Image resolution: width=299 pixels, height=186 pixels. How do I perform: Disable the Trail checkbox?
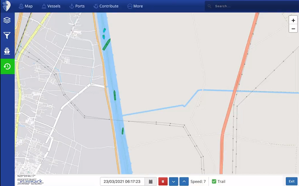click(x=214, y=182)
